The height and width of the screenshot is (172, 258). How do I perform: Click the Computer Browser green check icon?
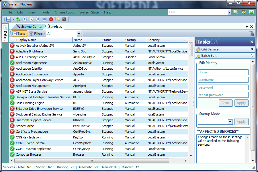click(x=12, y=155)
